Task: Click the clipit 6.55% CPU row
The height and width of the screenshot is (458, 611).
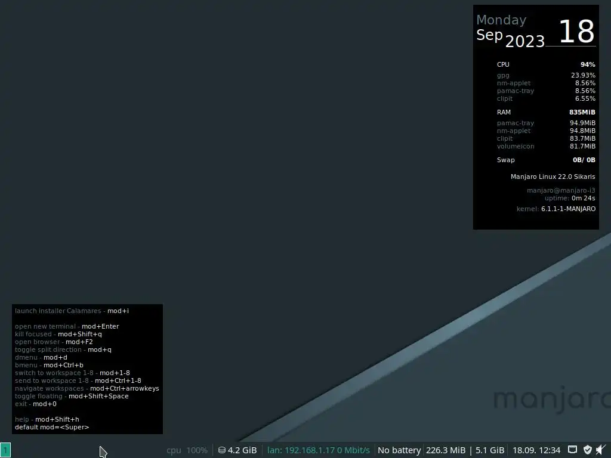Action: pos(546,98)
